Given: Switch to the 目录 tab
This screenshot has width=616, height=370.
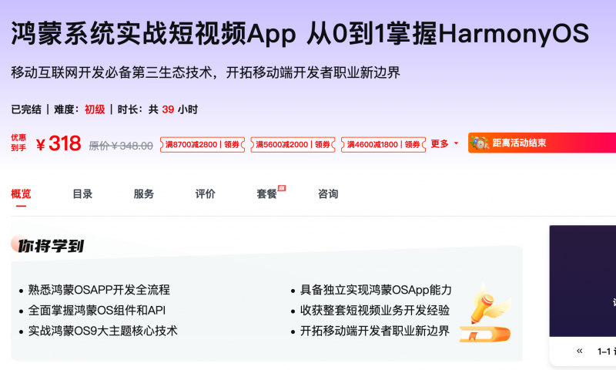Looking at the screenshot, I should tap(82, 193).
